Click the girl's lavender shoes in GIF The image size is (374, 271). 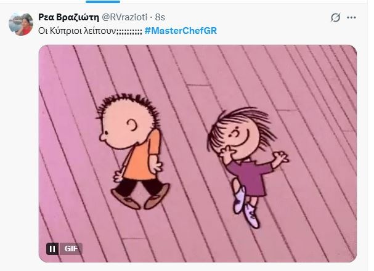[x=246, y=208]
